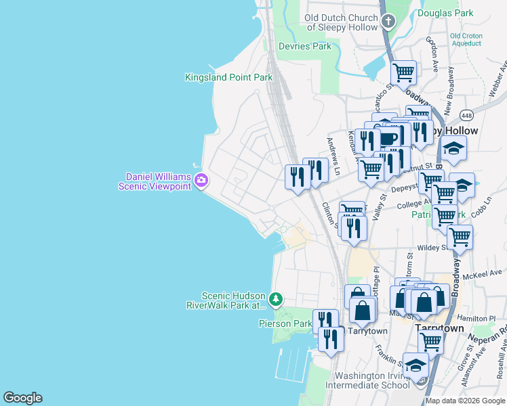Click graduation cap marker at Washington Irving School
Viewport: 507px width, 406px height.
pyautogui.click(x=415, y=365)
